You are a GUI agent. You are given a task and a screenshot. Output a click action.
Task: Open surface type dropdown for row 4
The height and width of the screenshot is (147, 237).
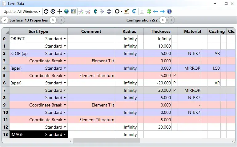65,68
